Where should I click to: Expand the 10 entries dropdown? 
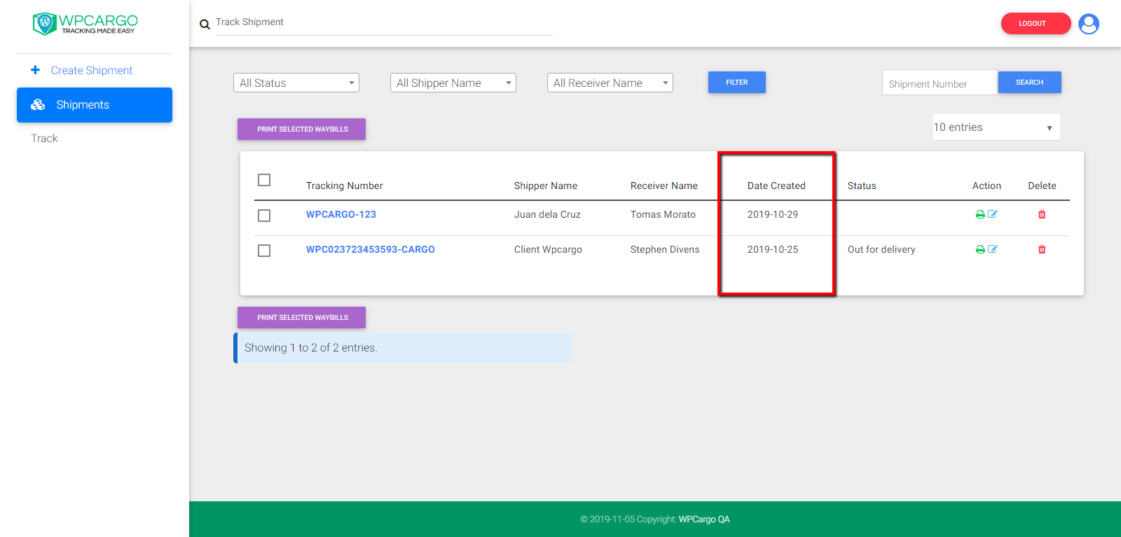[996, 127]
